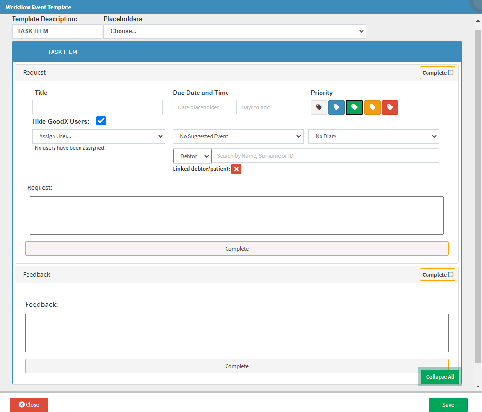Open the No Diary dropdown

[x=374, y=136]
